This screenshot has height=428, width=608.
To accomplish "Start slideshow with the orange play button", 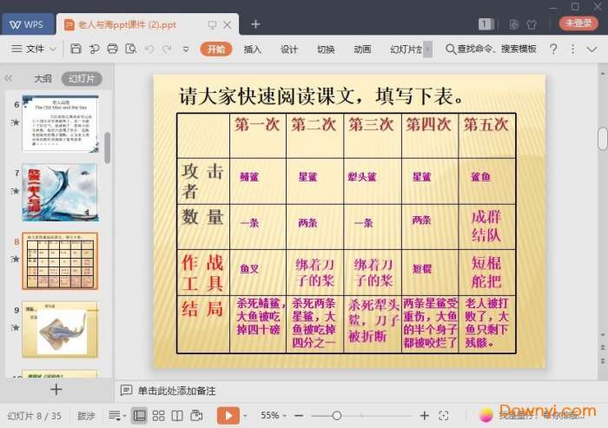I will [228, 416].
